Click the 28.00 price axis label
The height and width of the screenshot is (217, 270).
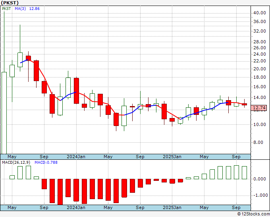pyautogui.click(x=259, y=42)
